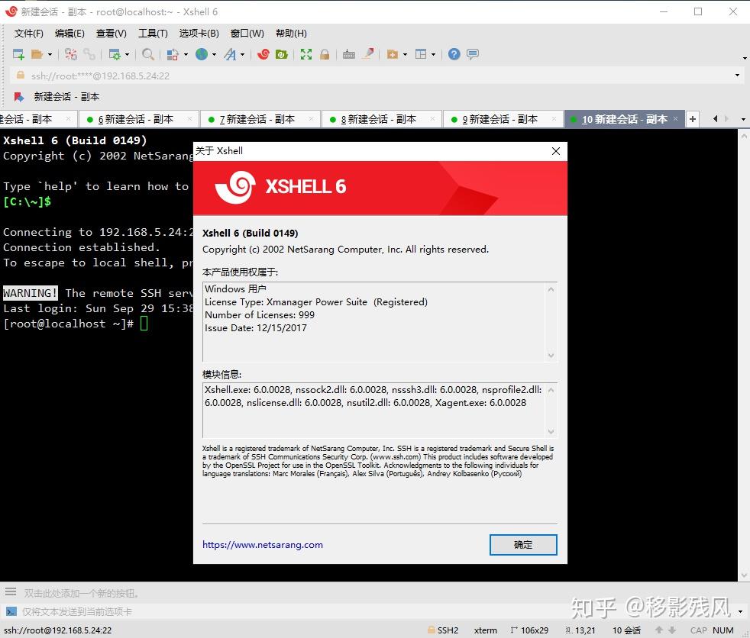Toggle the CAP indicator in status bar
The height and width of the screenshot is (638, 750).
(699, 630)
